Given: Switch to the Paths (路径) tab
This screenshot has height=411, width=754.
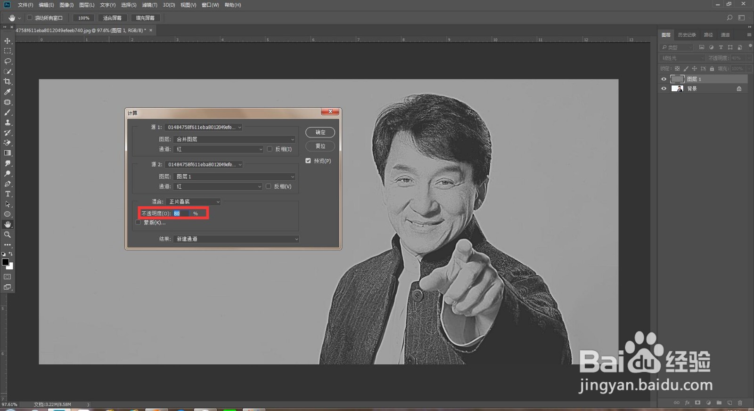Looking at the screenshot, I should pyautogui.click(x=708, y=35).
